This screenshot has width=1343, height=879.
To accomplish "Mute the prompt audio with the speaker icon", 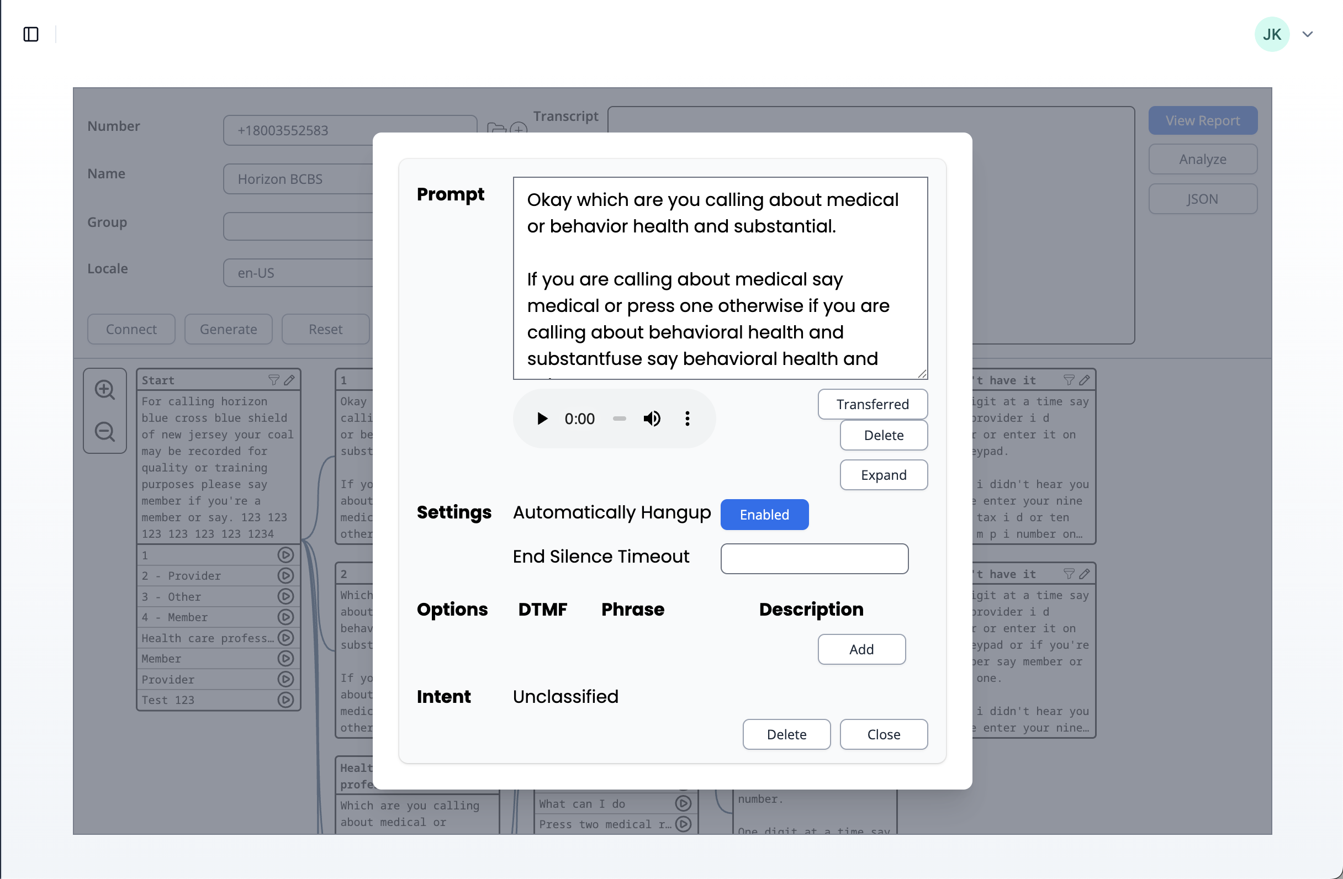I will click(652, 418).
